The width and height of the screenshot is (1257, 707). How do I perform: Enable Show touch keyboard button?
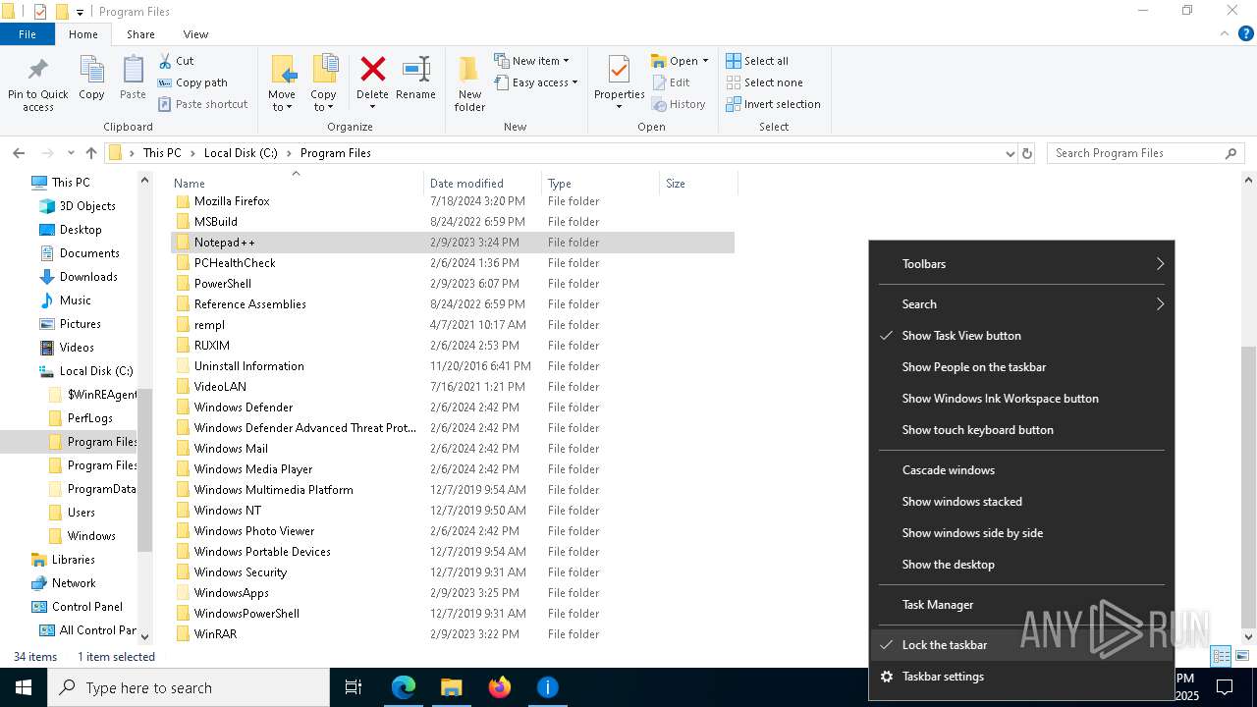point(1021,430)
